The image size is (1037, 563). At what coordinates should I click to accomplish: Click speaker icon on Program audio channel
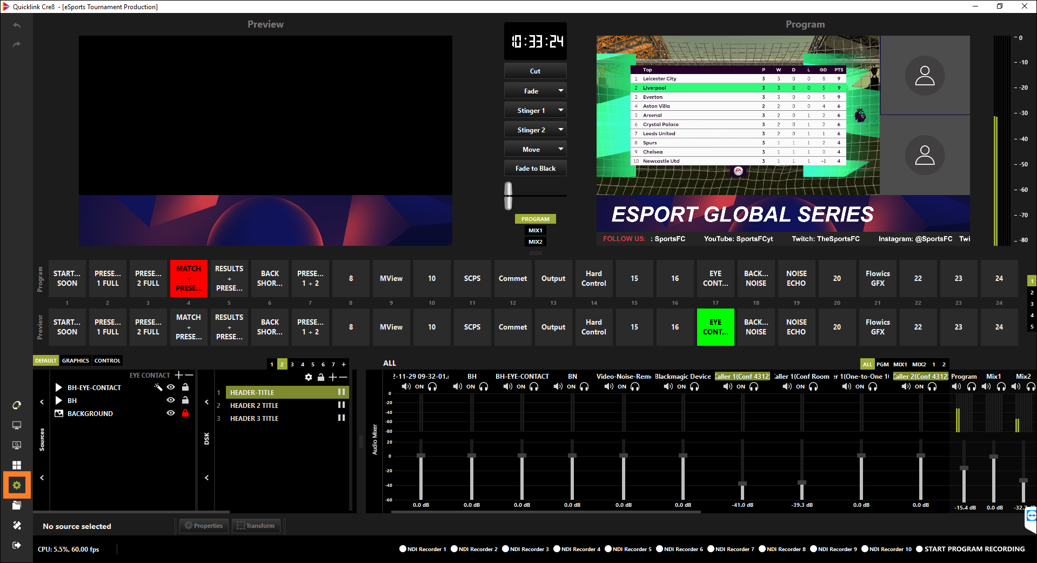click(956, 386)
